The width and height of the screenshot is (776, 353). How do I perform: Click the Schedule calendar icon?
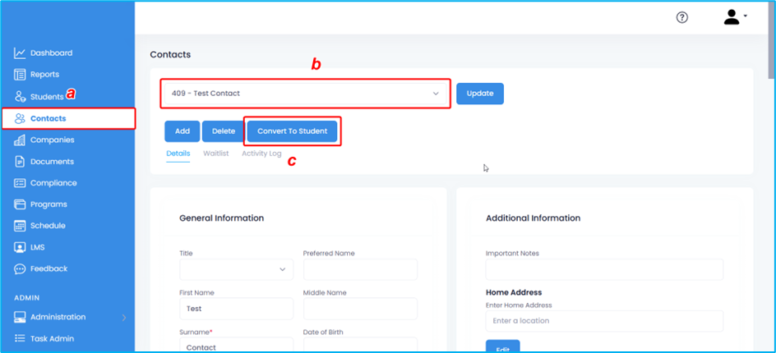pos(20,226)
